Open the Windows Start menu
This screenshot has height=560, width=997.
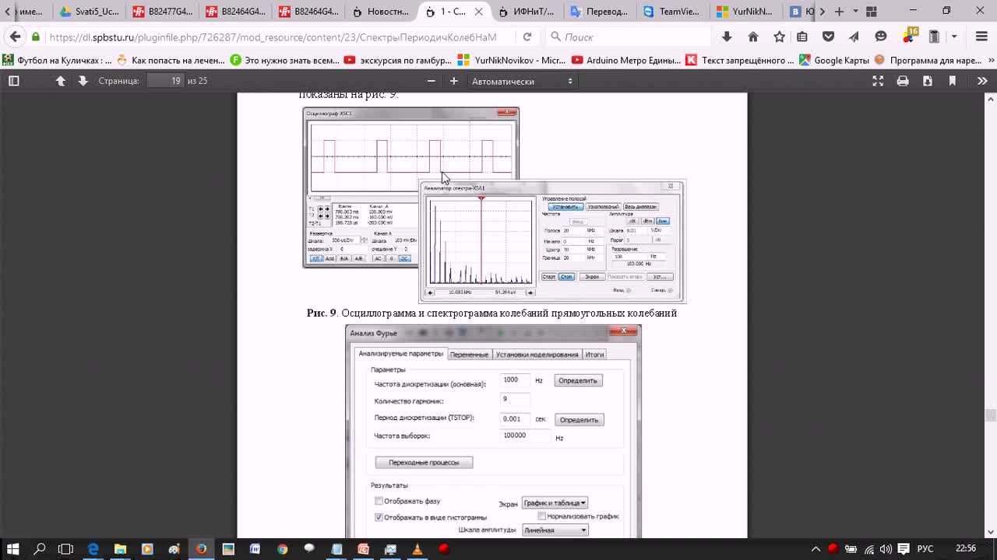(13, 549)
